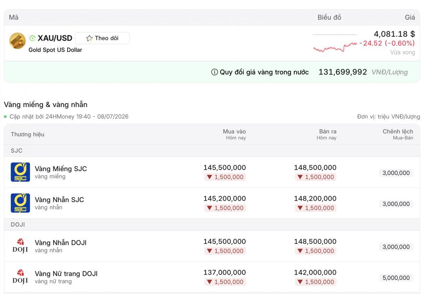Open the SJC logo for Vàng Nhẫn SJC
Image resolution: width=424 pixels, height=294 pixels.
(20, 203)
